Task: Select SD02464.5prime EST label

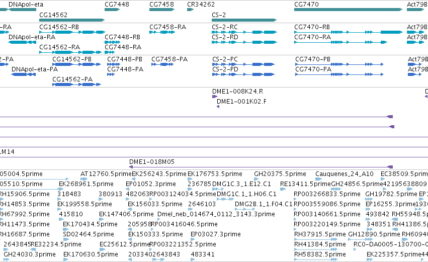Action: tap(89, 234)
